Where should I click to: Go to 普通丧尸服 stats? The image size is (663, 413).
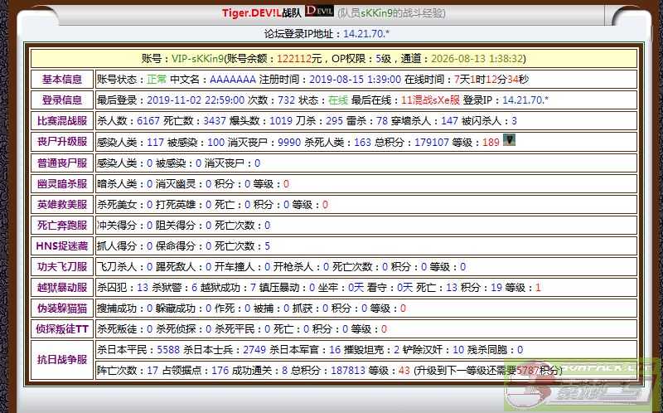[x=62, y=163]
